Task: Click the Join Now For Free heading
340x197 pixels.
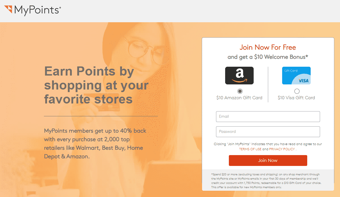Action: tap(268, 47)
